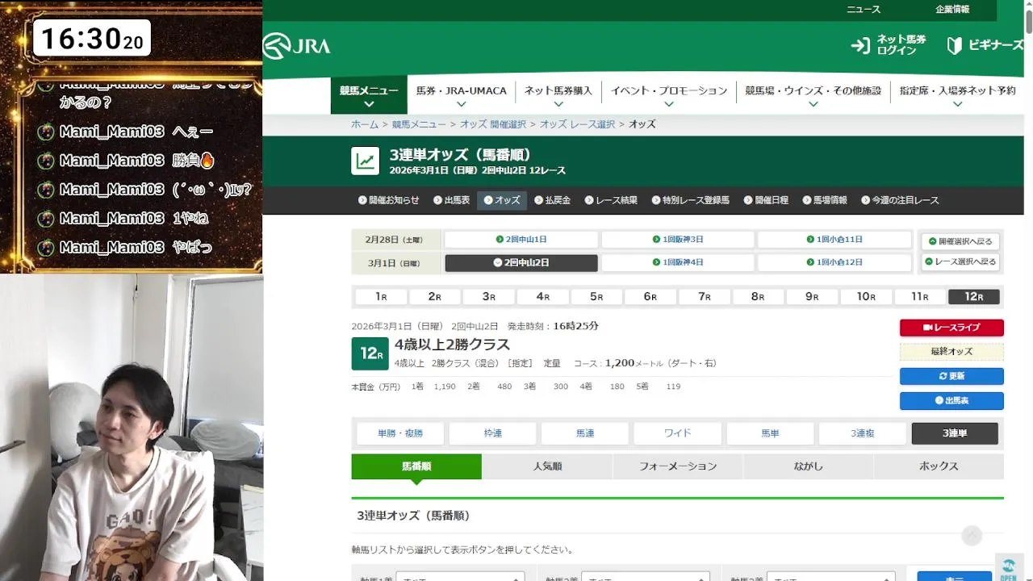
Task: Open 特別レース登録馬 sub-menu item
Action: [x=690, y=200]
